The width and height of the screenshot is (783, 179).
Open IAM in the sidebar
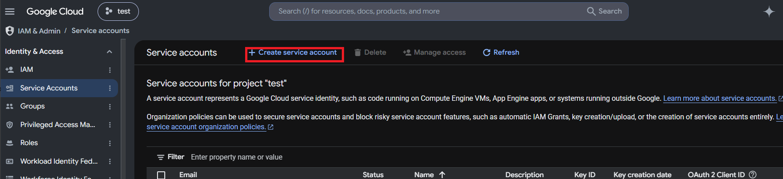[27, 70]
